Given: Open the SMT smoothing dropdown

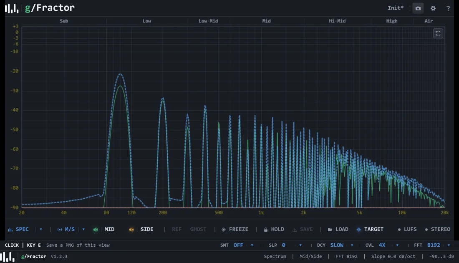Looking at the screenshot, I should (252, 245).
